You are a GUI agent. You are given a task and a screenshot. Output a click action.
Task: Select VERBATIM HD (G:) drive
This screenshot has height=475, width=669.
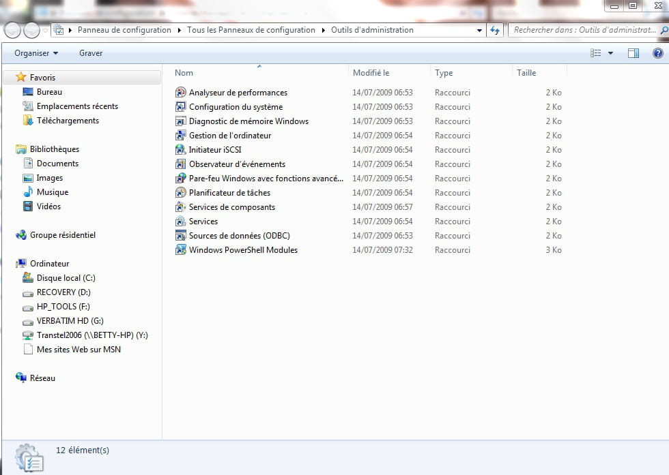pos(70,321)
